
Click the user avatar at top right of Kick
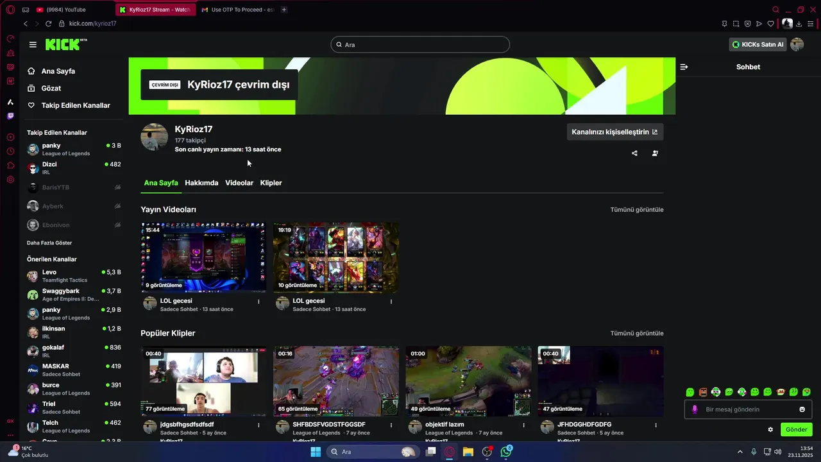pos(797,44)
